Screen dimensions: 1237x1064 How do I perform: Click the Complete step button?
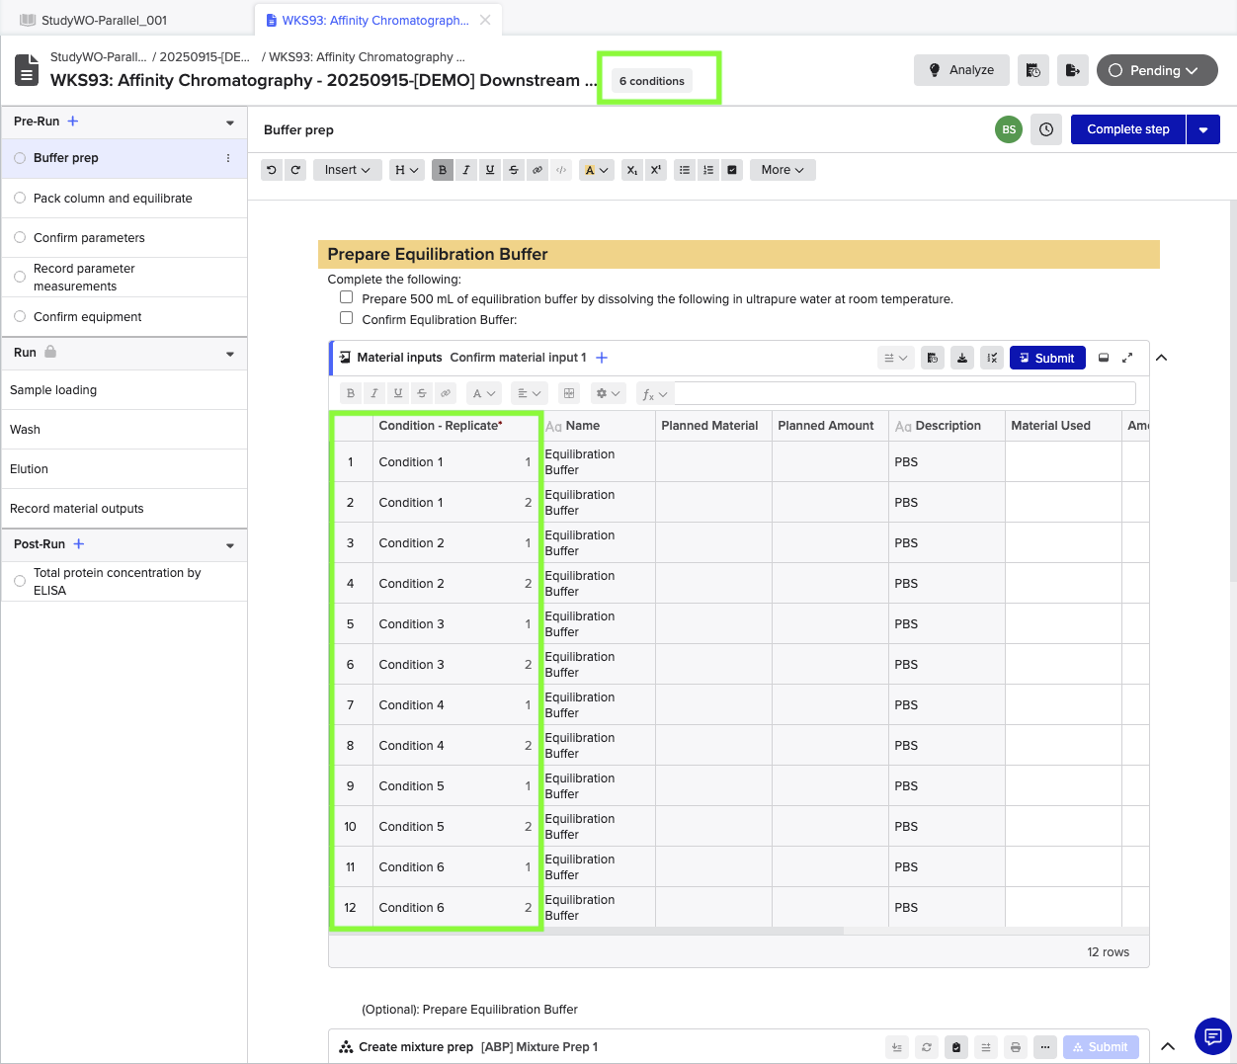(x=1127, y=129)
